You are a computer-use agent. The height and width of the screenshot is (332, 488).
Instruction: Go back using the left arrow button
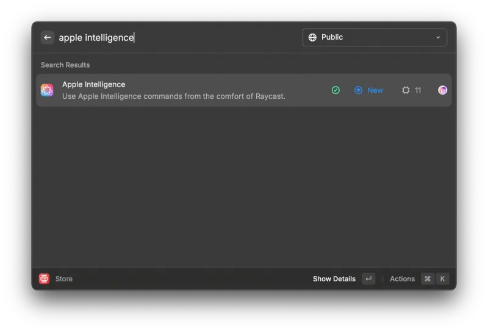(48, 37)
